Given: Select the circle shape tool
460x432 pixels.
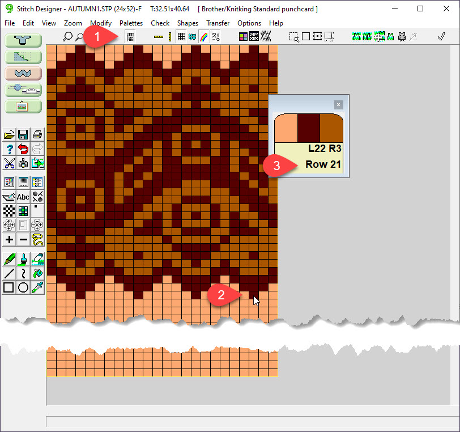Looking at the screenshot, I should (x=23, y=287).
